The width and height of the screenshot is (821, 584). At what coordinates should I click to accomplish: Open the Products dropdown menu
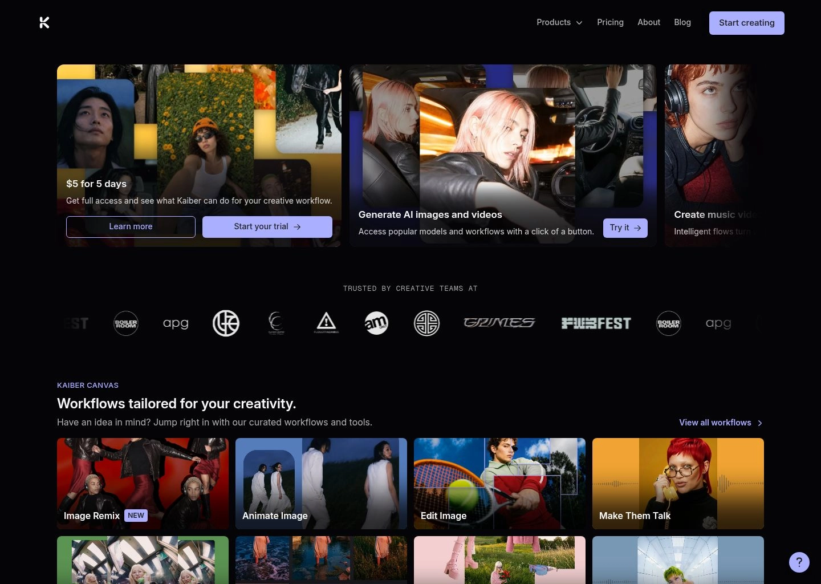point(559,22)
